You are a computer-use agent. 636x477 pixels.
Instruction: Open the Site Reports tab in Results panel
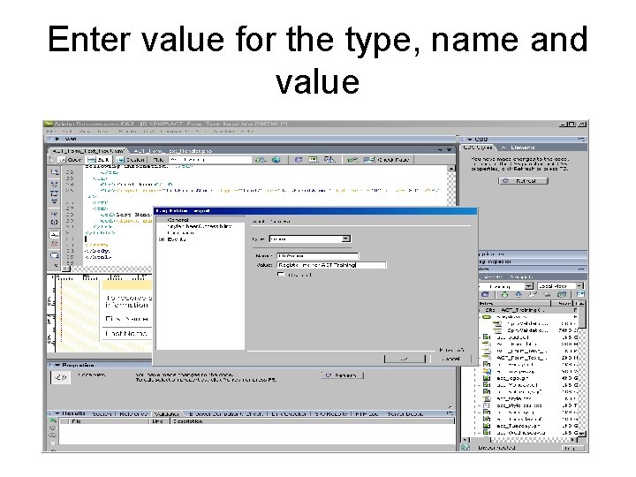click(x=330, y=413)
